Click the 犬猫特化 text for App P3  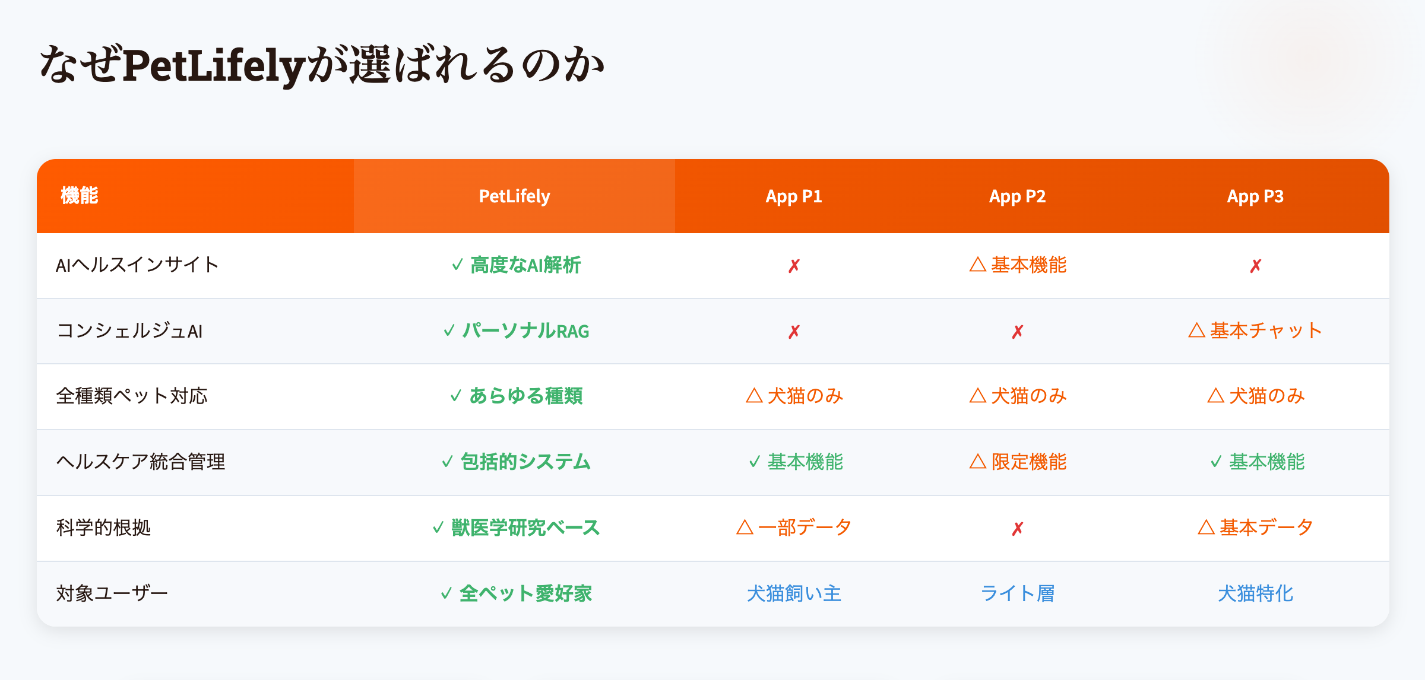coord(1255,593)
